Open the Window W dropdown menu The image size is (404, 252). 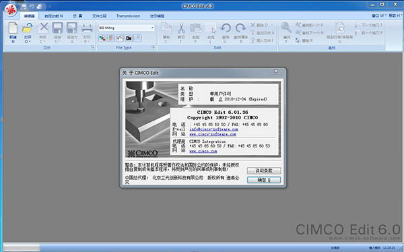(x=378, y=15)
